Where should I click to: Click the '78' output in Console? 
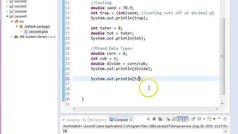tap(65, 131)
